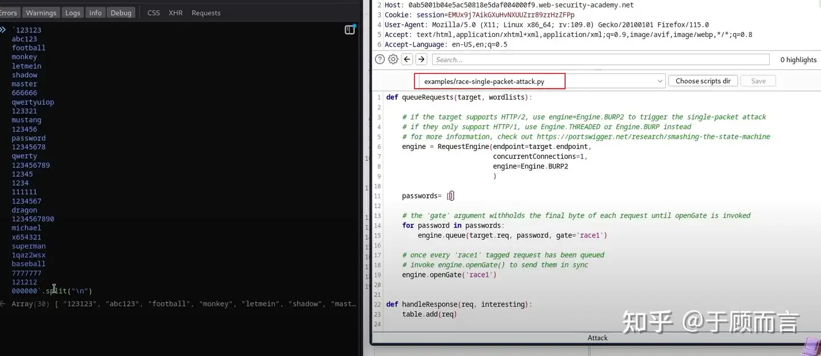The height and width of the screenshot is (356, 821).
Task: Click 'baseball' in the console input
Action: [x=29, y=264]
